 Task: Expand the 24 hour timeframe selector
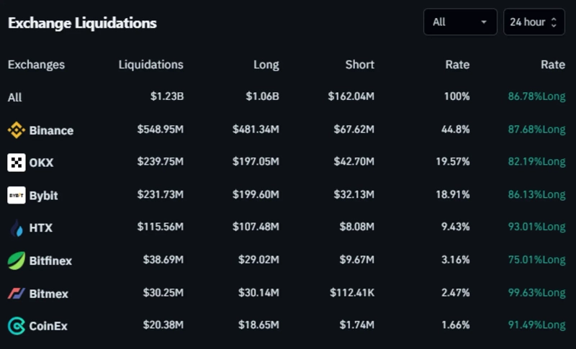pos(534,22)
